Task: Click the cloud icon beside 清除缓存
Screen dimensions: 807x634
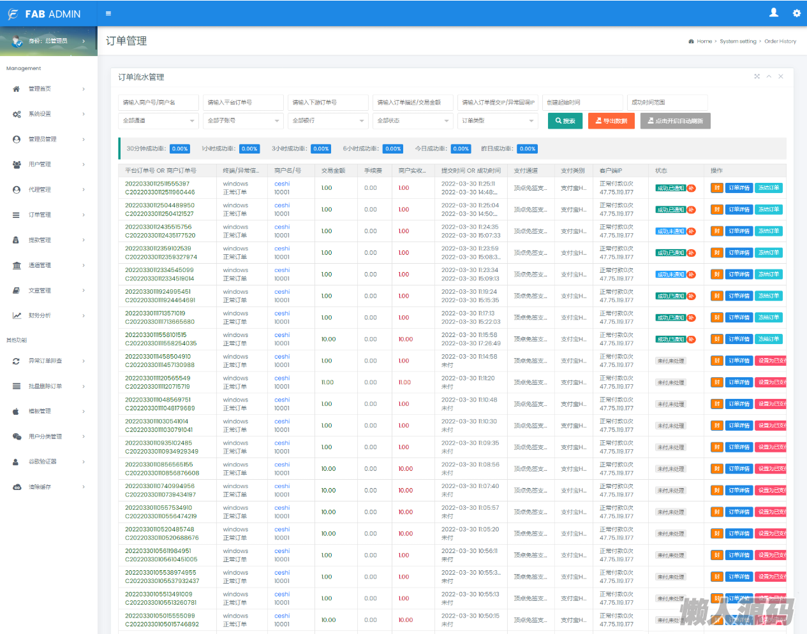Action: [17, 487]
